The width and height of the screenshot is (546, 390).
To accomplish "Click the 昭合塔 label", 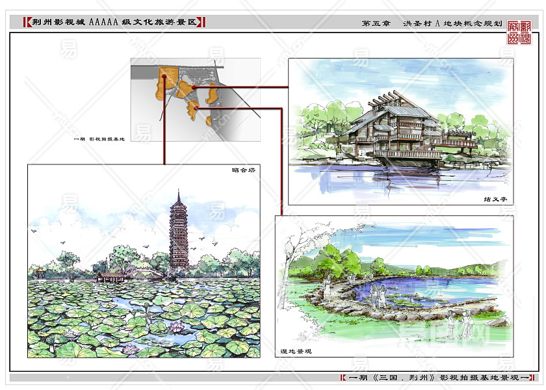I will coord(244,170).
